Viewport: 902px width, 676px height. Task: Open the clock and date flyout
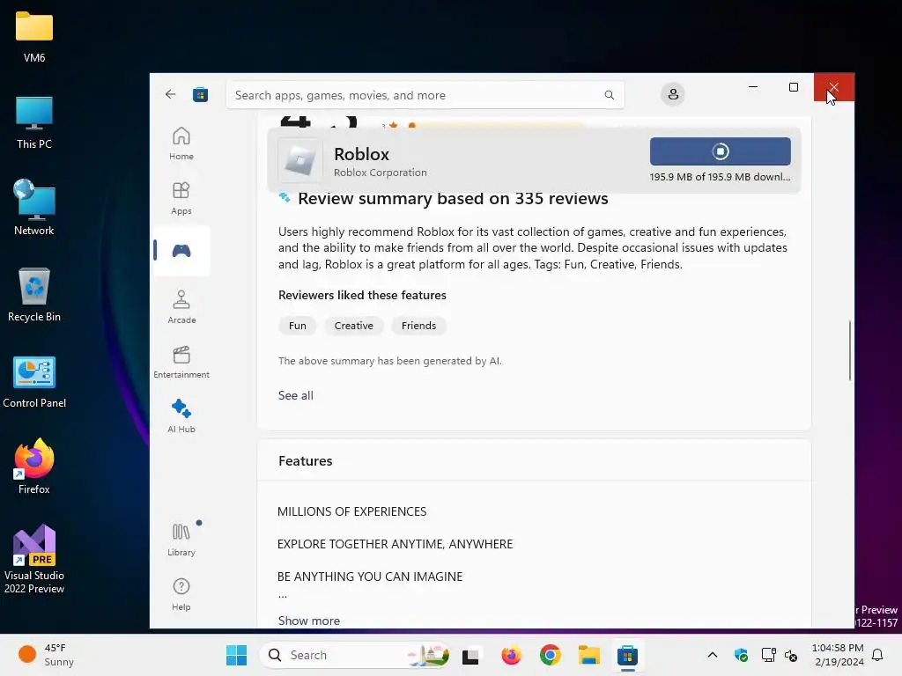tap(838, 655)
